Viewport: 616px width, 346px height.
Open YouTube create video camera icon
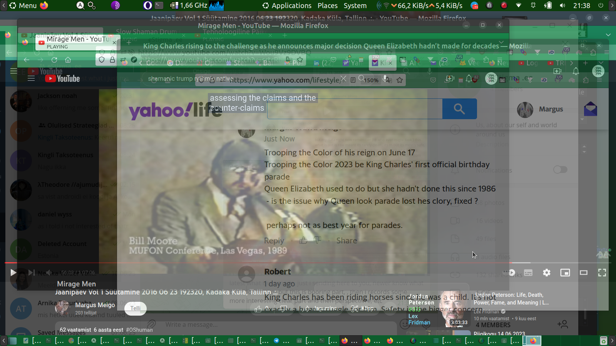(557, 71)
